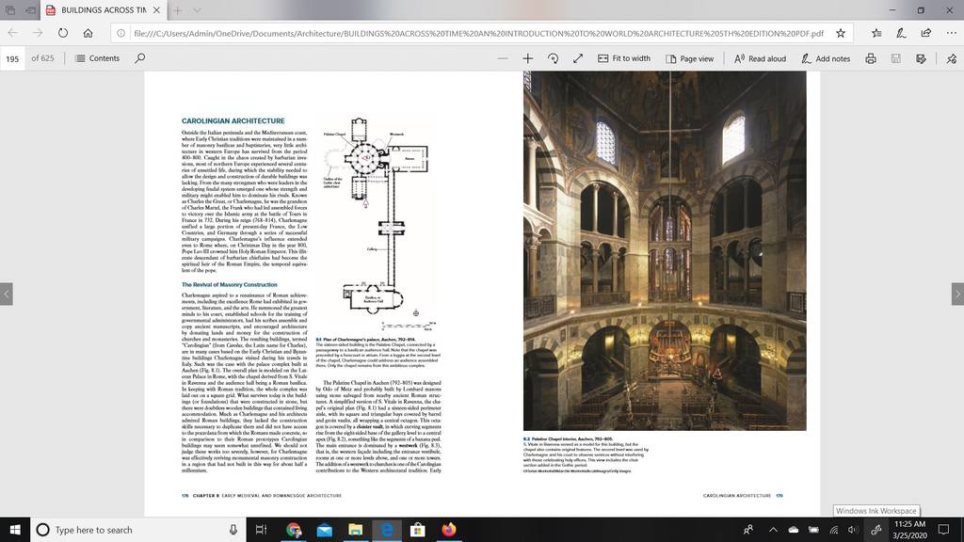Go back with the browser back arrow

[x=13, y=33]
